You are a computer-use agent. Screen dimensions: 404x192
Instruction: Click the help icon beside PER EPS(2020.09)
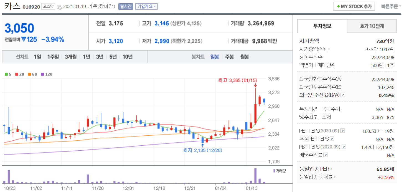pyautogui.click(x=342, y=131)
